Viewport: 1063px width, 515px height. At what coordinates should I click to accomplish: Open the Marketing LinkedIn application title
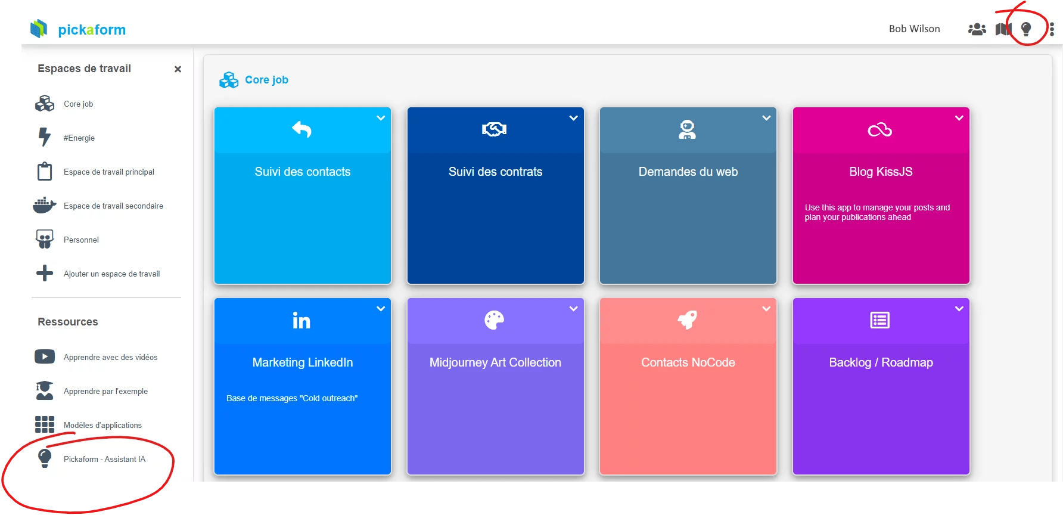303,362
